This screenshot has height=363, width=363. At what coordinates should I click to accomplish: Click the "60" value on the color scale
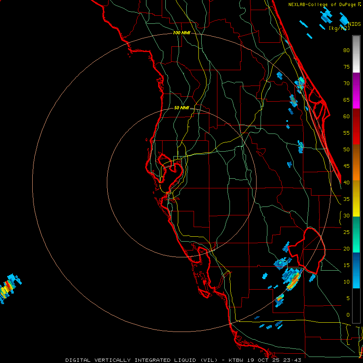coord(346,117)
